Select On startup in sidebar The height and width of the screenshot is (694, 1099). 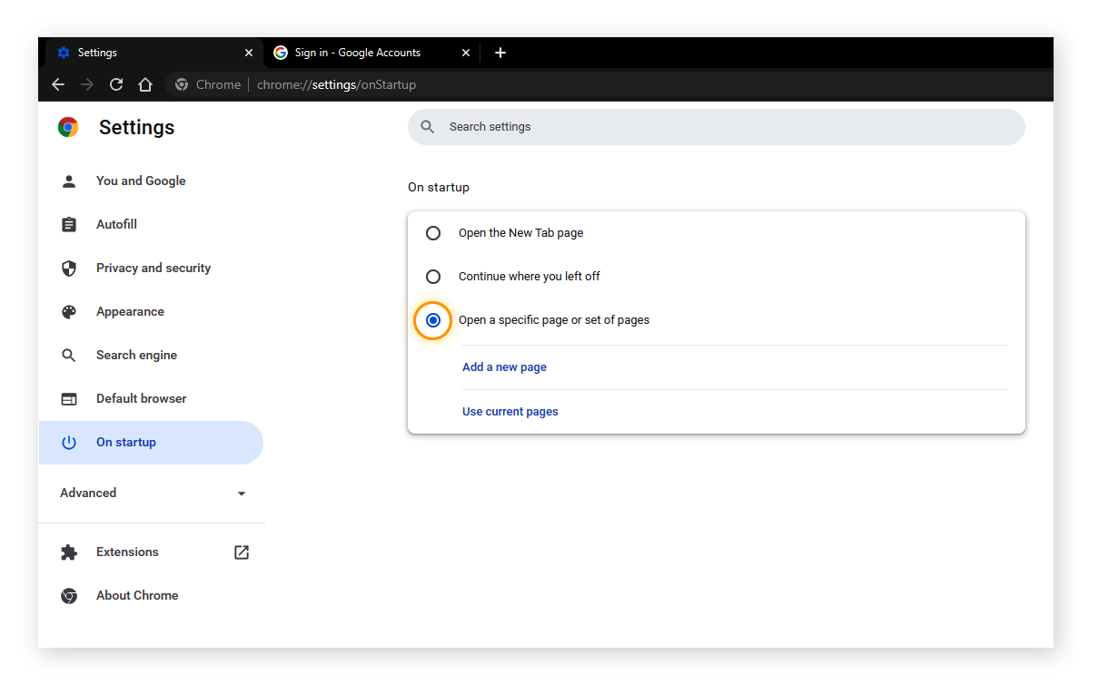(x=151, y=442)
